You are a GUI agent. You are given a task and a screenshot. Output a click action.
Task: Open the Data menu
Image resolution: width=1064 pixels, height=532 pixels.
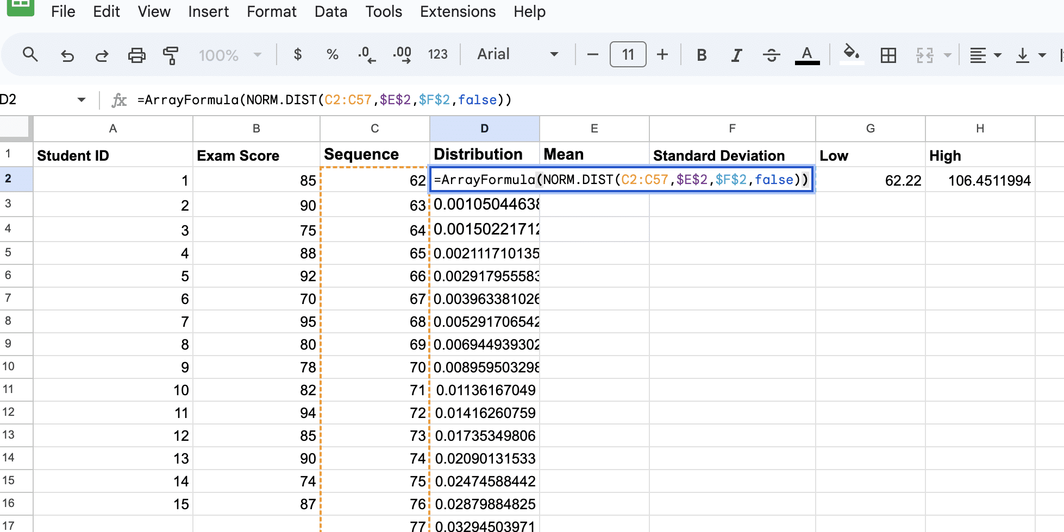pos(330,11)
